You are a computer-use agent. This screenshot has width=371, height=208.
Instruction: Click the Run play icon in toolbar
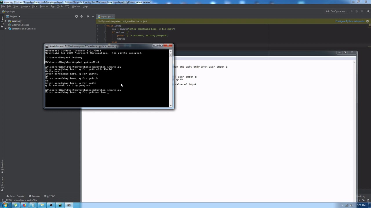coord(352,11)
